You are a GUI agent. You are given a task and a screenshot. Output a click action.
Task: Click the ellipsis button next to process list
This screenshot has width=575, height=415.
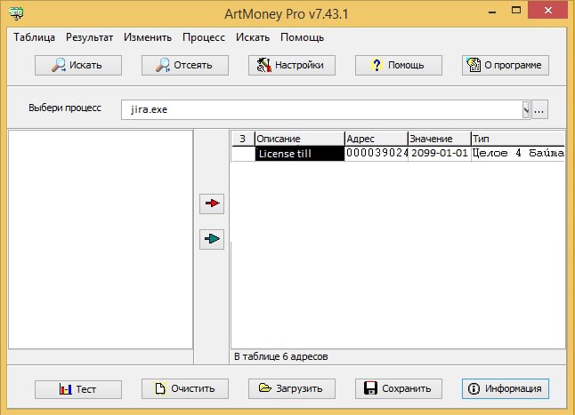click(539, 109)
